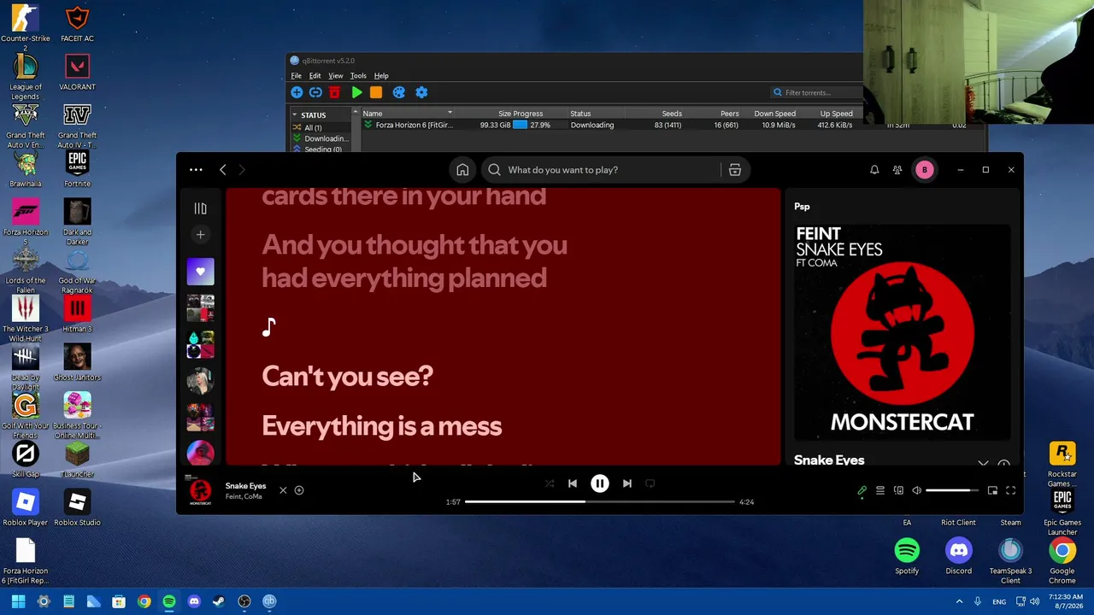Viewport: 1094px width, 615px height.
Task: Open Connect to a device in Spotify
Action: click(898, 490)
